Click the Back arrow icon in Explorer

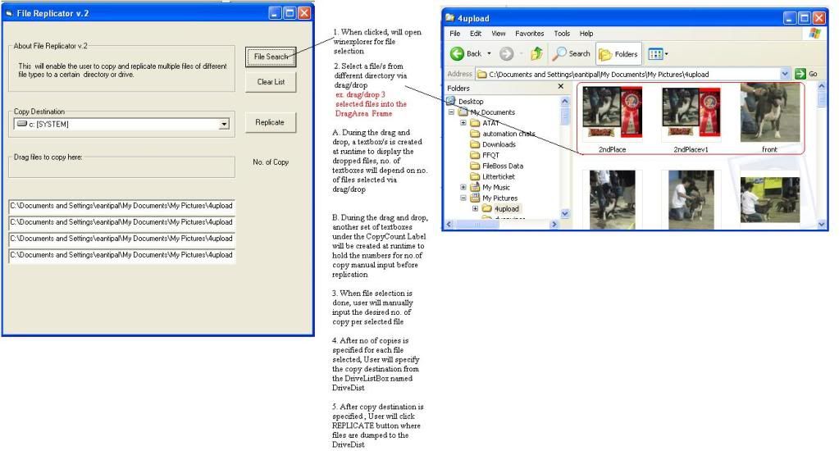pyautogui.click(x=458, y=54)
